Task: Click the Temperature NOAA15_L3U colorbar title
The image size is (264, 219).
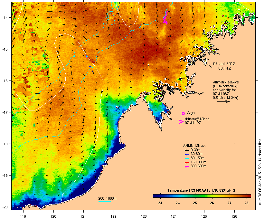Action: (201, 190)
